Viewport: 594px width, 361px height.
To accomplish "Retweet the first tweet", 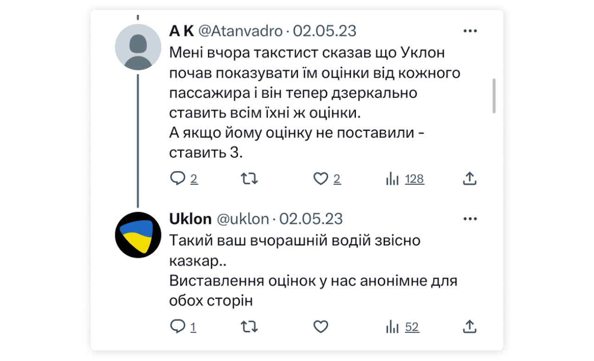I will 249,178.
